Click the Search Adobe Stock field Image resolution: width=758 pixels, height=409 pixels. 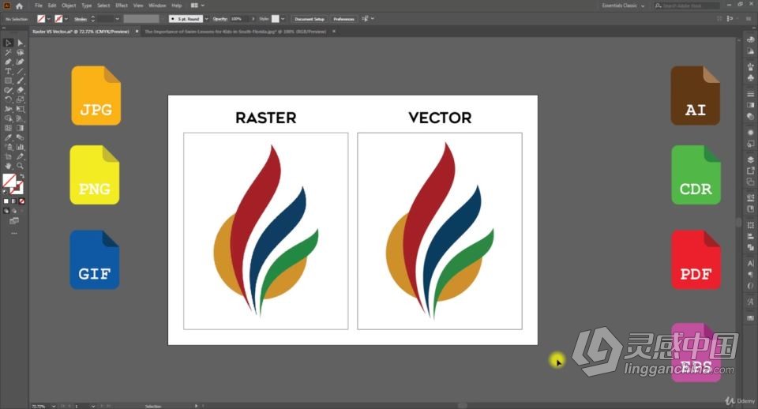pos(687,6)
